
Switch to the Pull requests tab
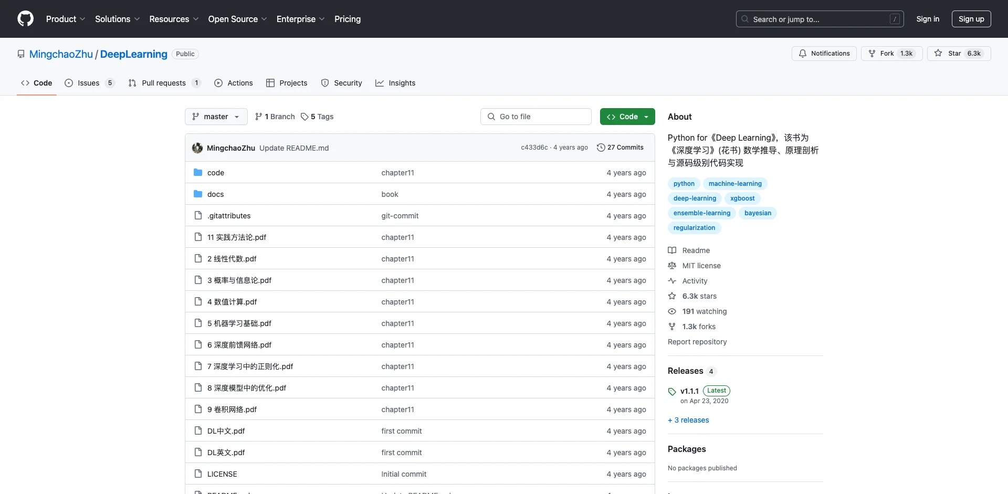click(164, 83)
